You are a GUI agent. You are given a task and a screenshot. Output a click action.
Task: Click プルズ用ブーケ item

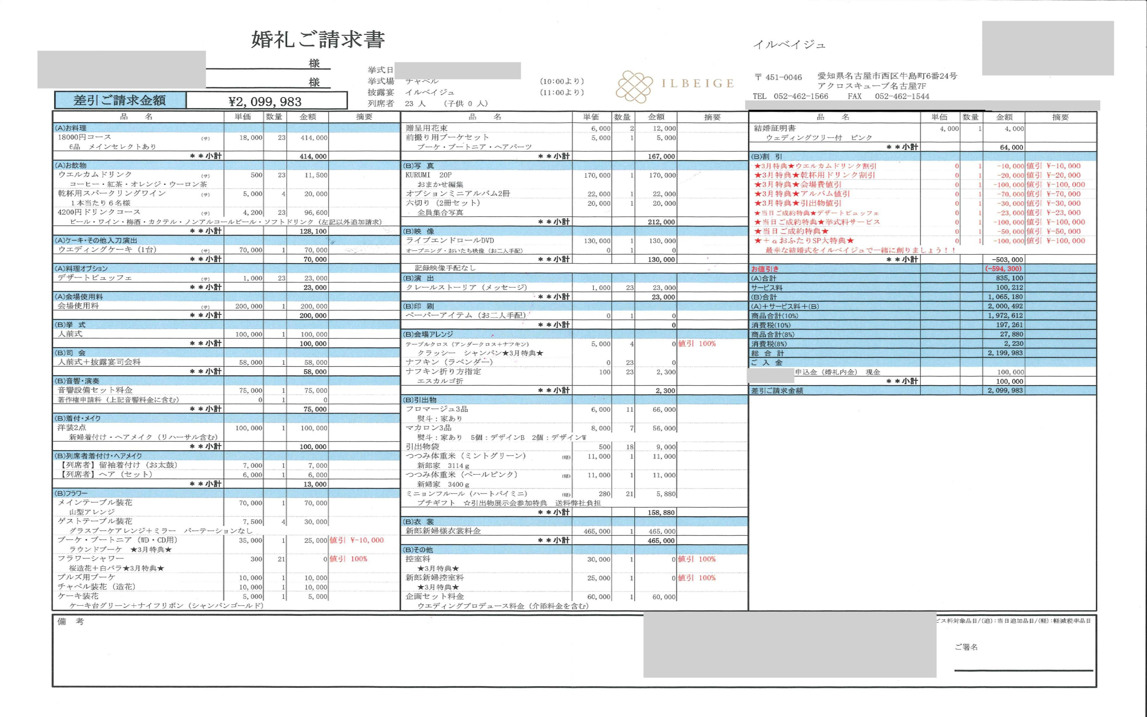[x=86, y=577]
